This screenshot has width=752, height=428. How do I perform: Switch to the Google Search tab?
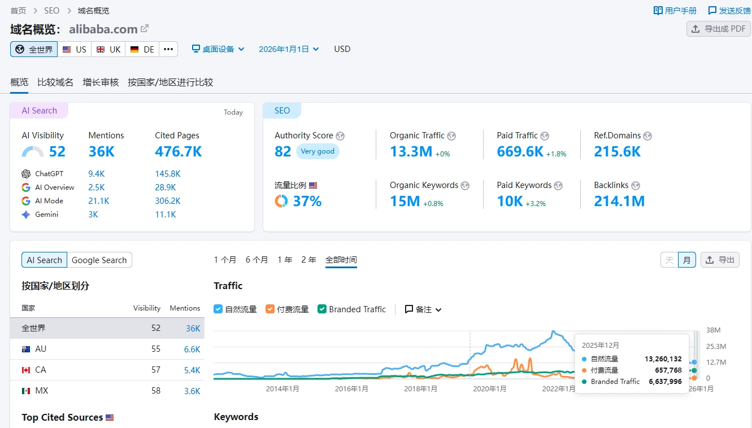click(99, 260)
